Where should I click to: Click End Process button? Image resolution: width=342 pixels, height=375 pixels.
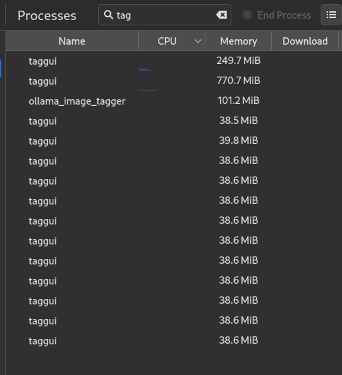pos(277,15)
